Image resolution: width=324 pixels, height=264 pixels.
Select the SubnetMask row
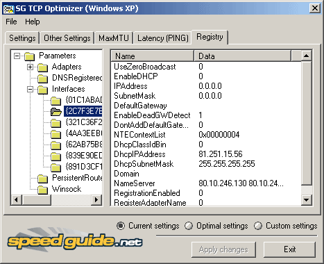[x=206, y=96]
